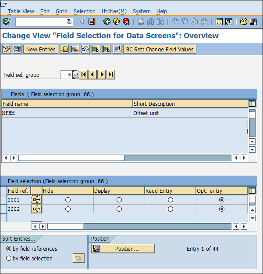Select sort by field selection
The height and width of the screenshot is (274, 263).
coord(9,258)
